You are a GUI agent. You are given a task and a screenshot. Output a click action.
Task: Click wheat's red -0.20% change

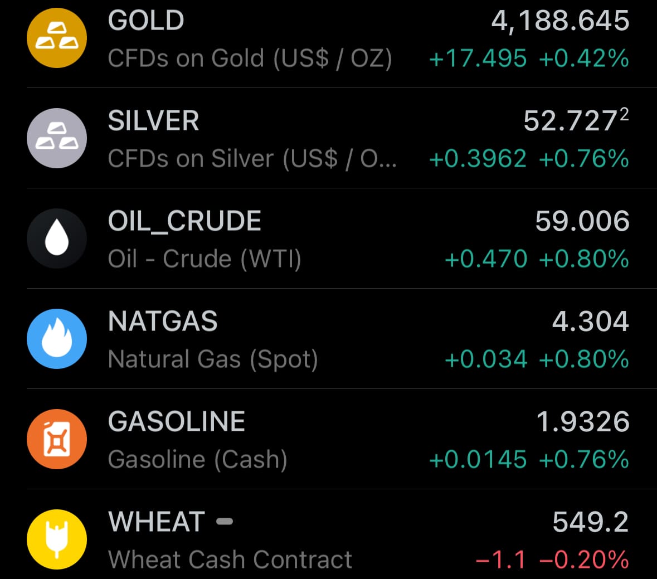pyautogui.click(x=584, y=560)
